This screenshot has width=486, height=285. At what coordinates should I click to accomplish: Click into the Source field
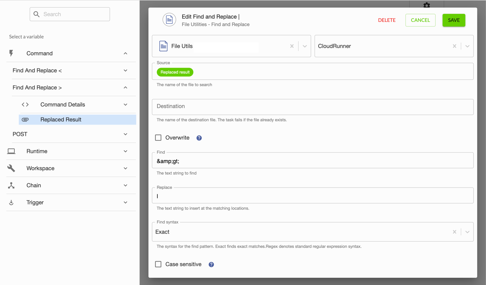click(x=312, y=72)
